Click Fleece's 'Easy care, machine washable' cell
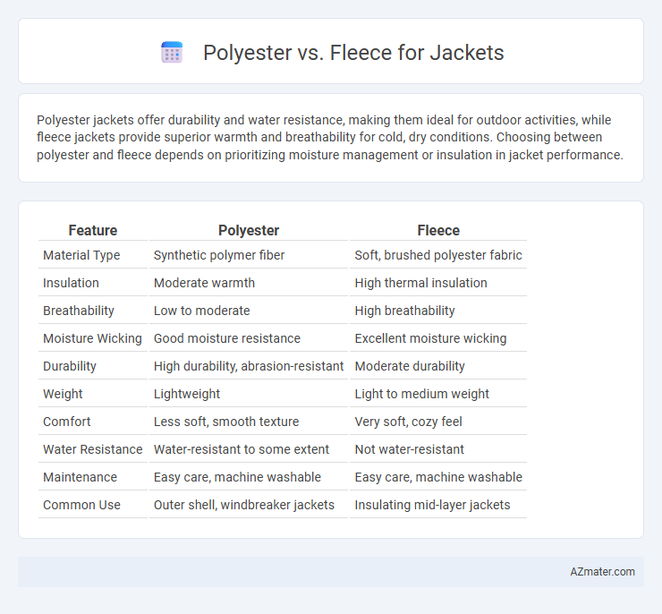This screenshot has width=662, height=614. tap(438, 477)
